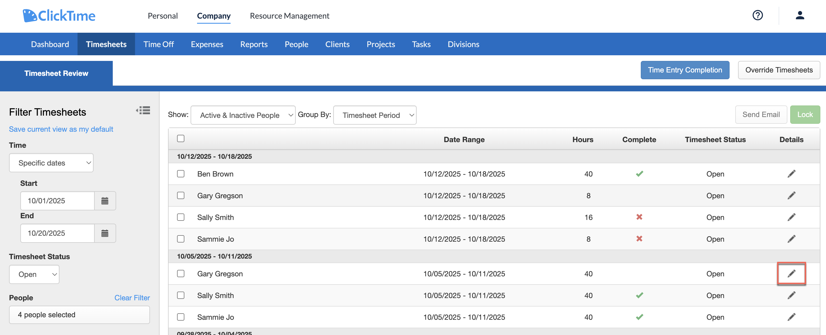Click Sammie Jo's green checkmark for 10/05 week
826x335 pixels.
coord(639,317)
